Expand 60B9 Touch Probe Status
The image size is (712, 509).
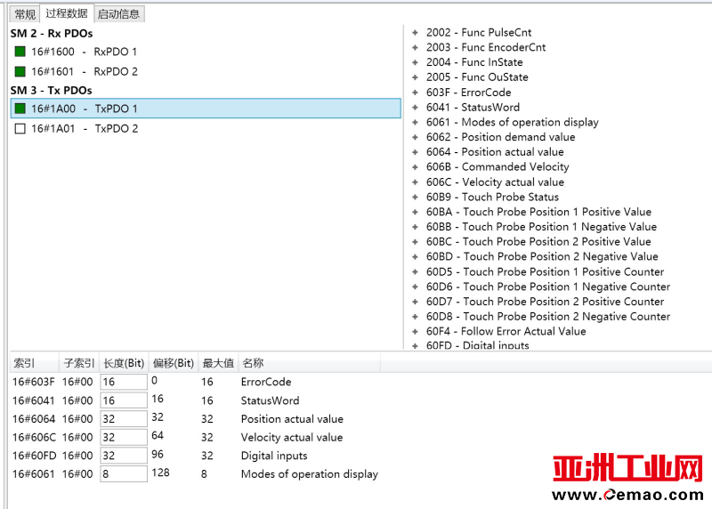415,197
